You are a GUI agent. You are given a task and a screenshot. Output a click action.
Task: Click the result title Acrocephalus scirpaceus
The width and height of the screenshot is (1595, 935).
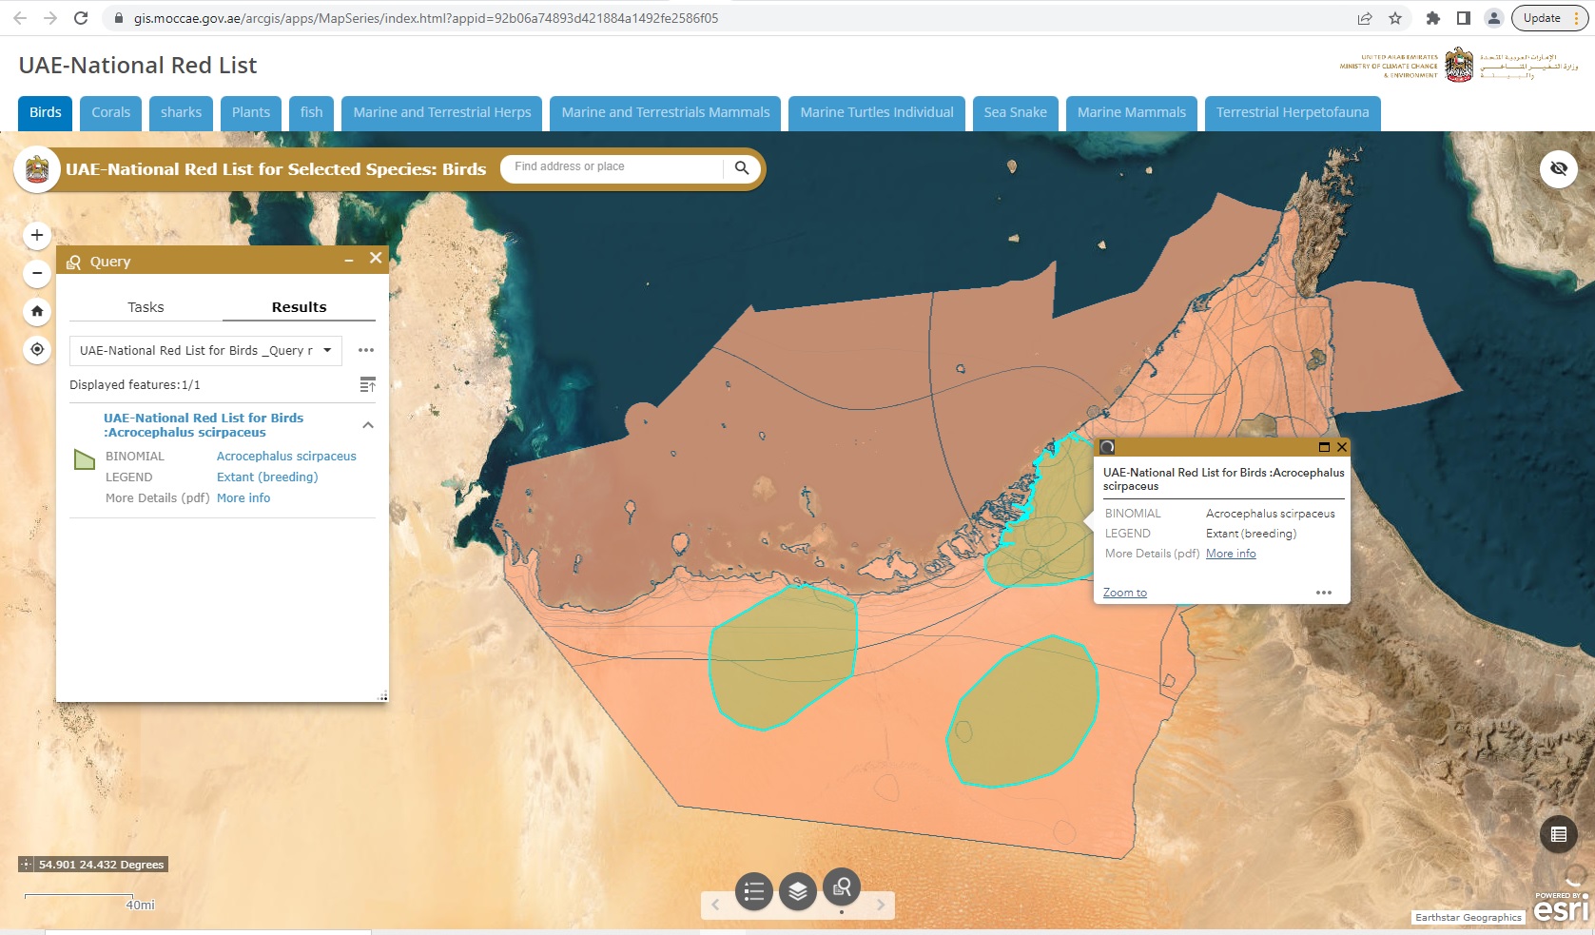coord(204,425)
